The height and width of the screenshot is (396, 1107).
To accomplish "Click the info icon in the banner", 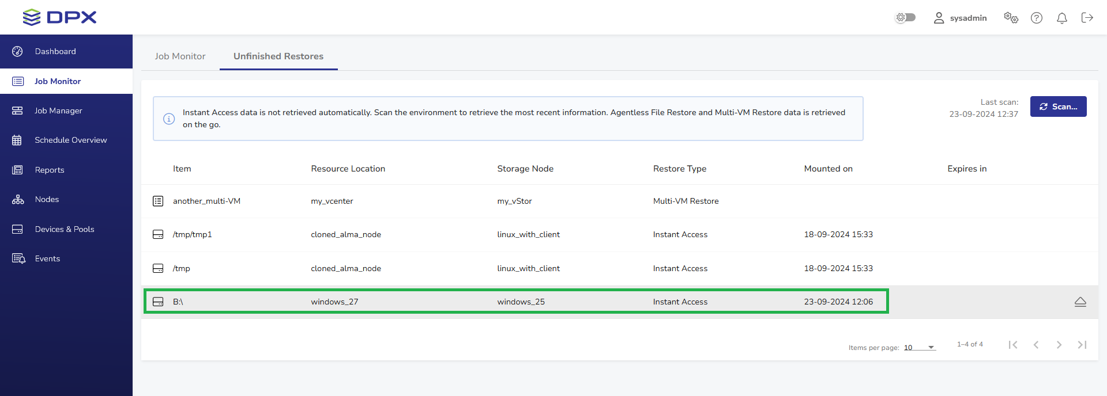I will [169, 119].
